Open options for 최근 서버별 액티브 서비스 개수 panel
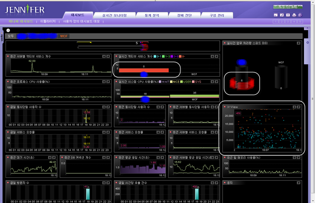The width and height of the screenshot is (315, 203). 104,57
